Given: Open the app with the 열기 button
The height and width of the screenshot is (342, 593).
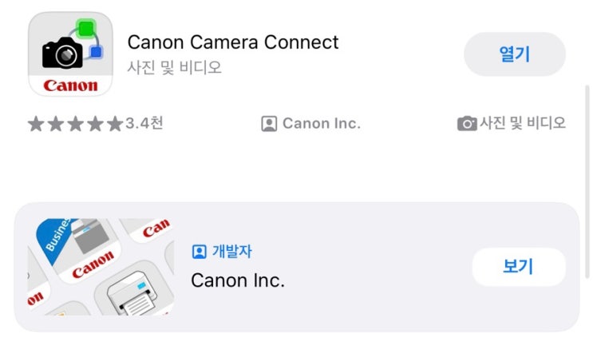Looking at the screenshot, I should (515, 54).
